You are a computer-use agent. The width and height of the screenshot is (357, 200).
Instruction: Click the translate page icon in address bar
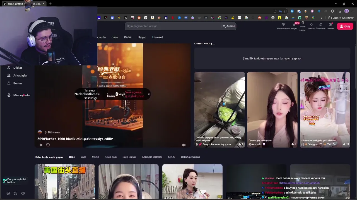pyautogui.click(x=280, y=11)
